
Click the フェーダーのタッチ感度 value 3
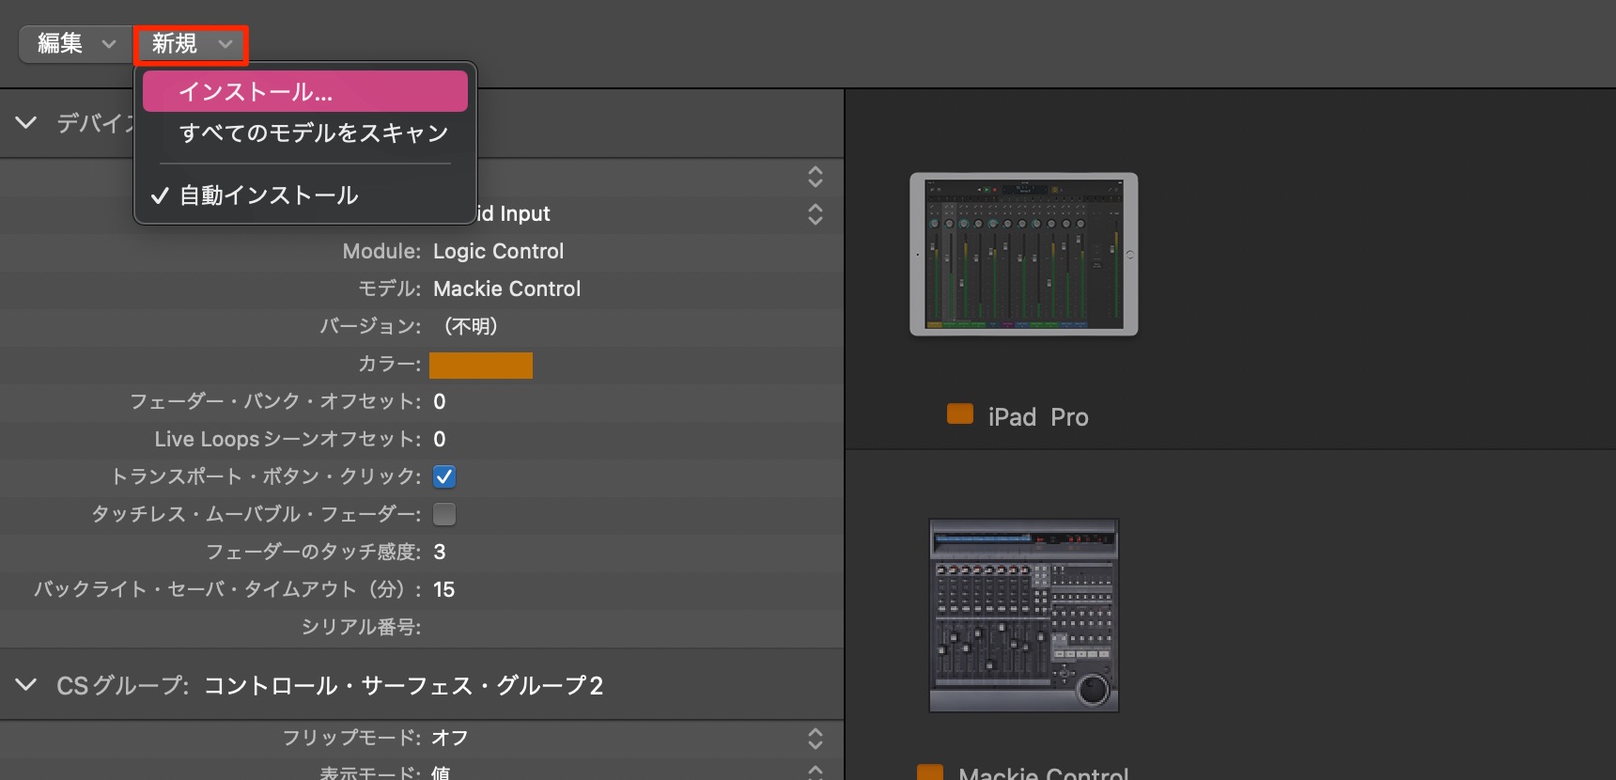[x=440, y=552]
